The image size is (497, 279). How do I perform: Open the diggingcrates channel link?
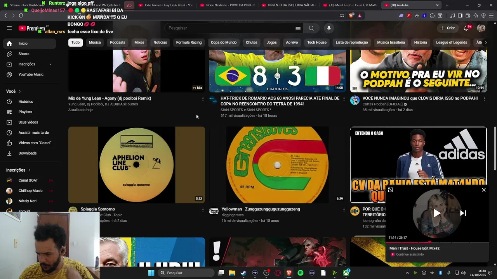[233, 215]
